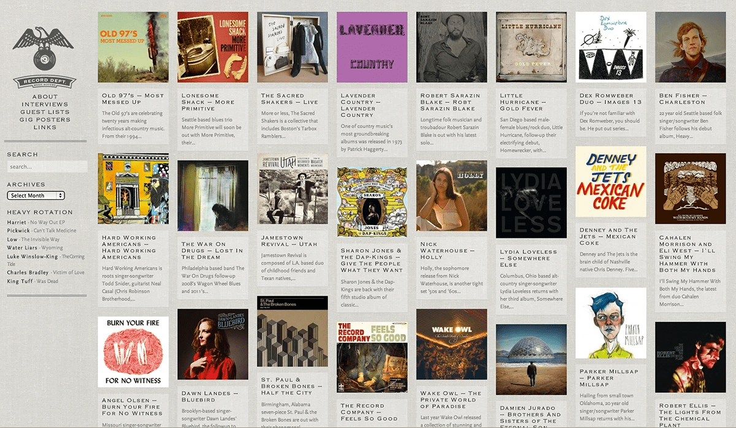Screen dimensions: 736x428
Task: Click inside the search input field
Action: [46, 166]
